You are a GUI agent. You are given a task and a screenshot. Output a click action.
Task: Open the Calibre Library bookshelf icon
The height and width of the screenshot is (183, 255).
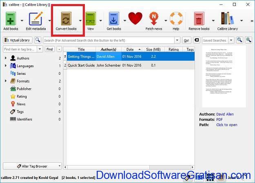(227, 18)
